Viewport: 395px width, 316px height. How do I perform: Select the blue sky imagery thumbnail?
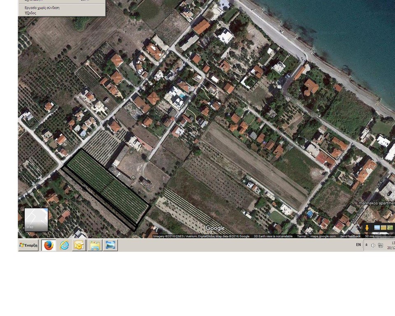[377, 228]
